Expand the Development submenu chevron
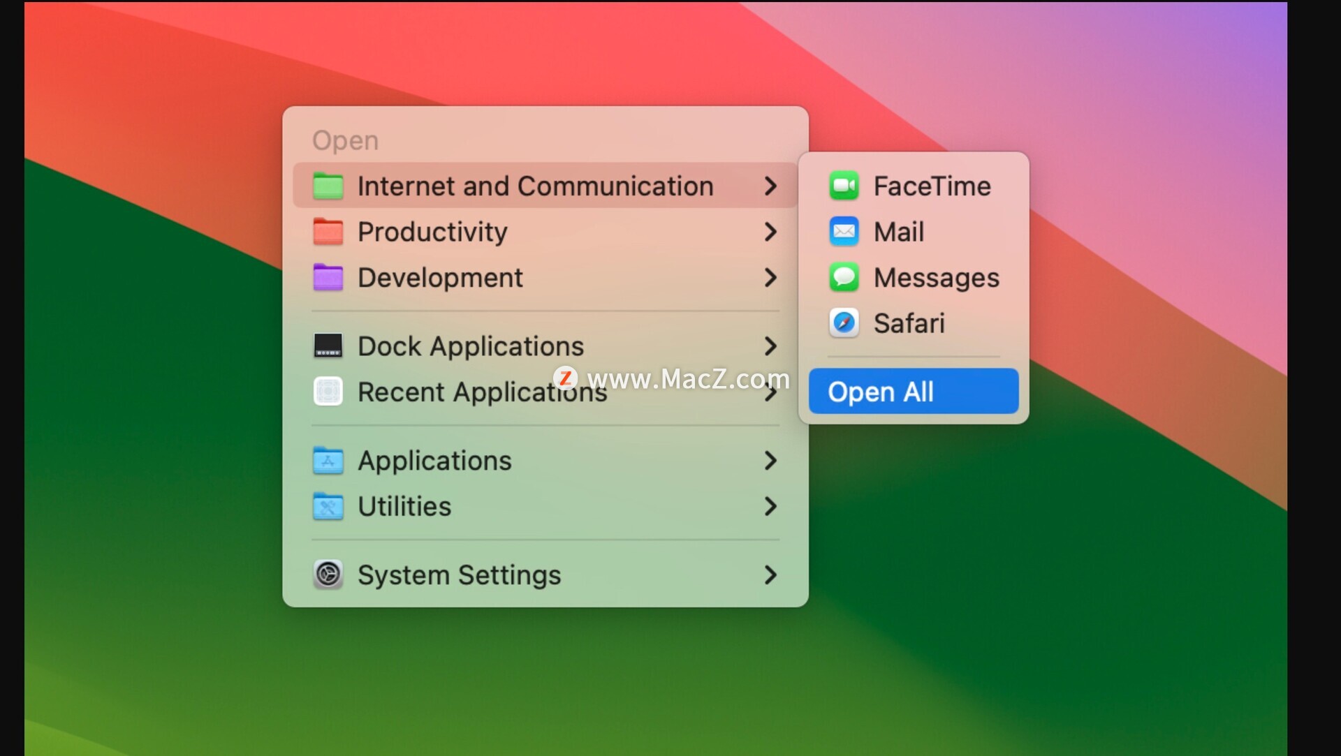Image resolution: width=1341 pixels, height=756 pixels. (x=770, y=278)
